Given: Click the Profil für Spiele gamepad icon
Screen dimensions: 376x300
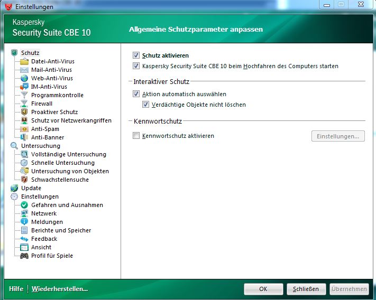Looking at the screenshot, I should pos(24,256).
